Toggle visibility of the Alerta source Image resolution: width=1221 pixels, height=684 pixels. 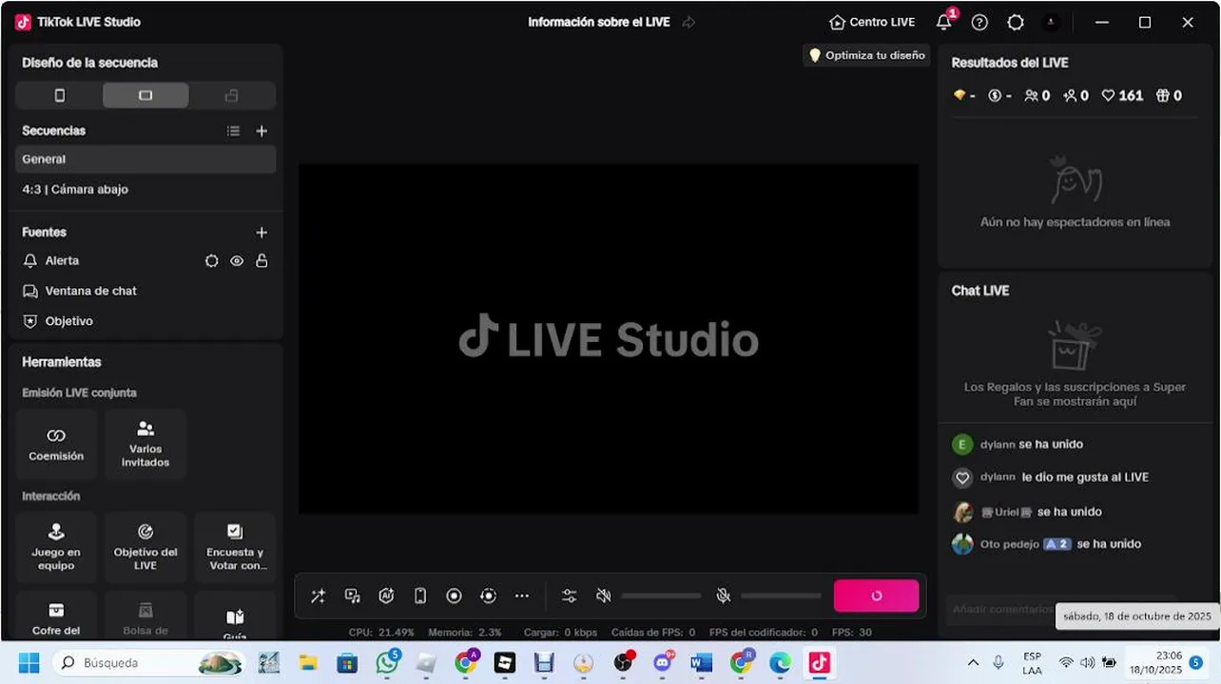[x=237, y=260]
